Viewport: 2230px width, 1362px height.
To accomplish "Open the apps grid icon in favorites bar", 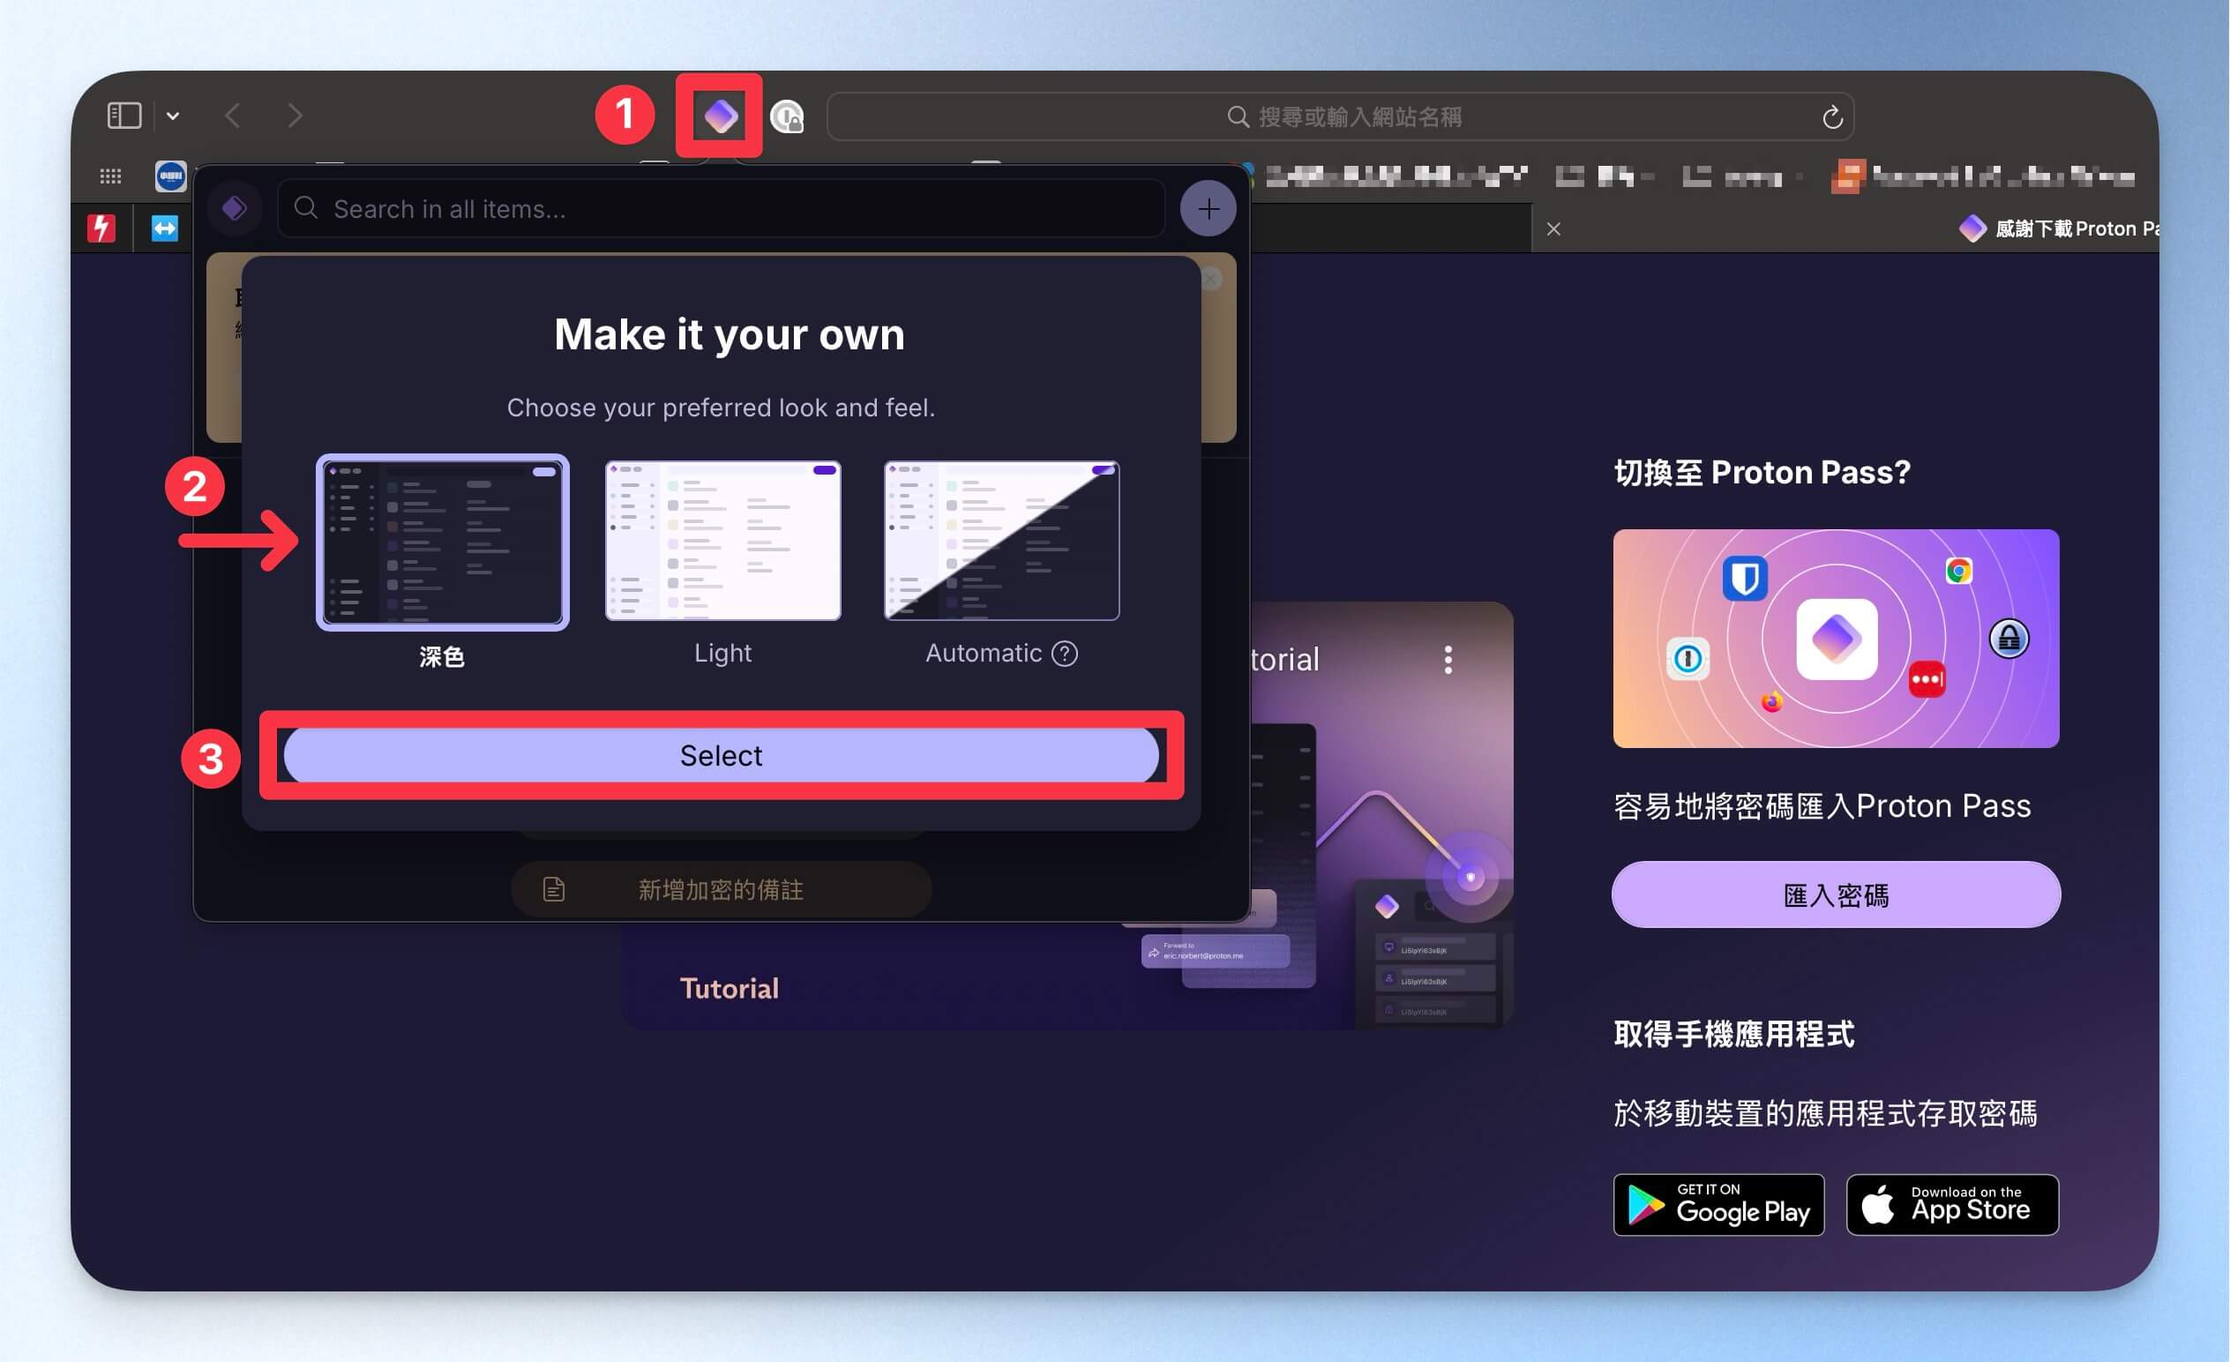I will click(110, 176).
